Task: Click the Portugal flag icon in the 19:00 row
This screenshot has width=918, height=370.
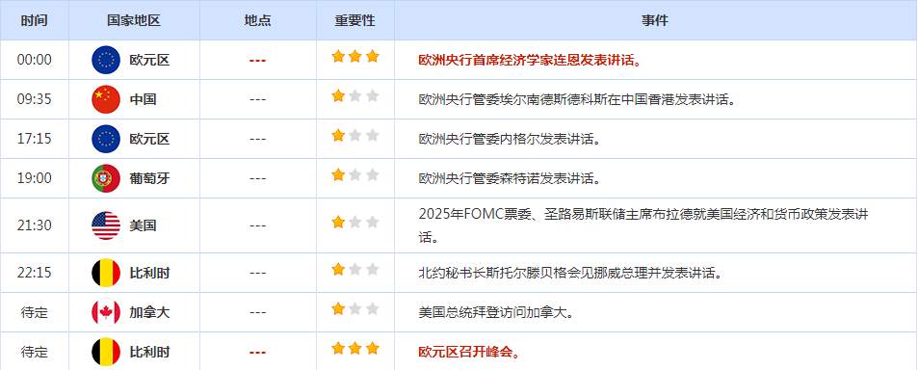Action: (x=106, y=178)
